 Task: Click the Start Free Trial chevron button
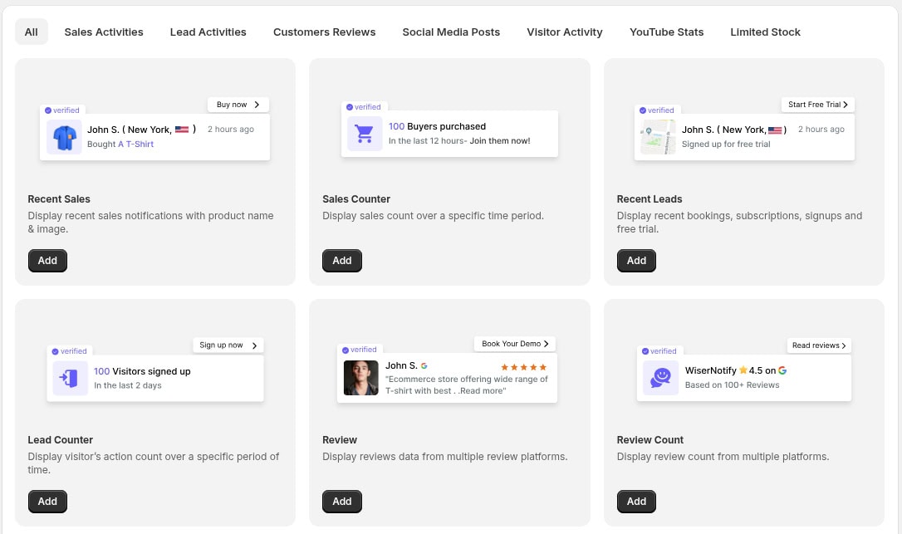point(818,105)
